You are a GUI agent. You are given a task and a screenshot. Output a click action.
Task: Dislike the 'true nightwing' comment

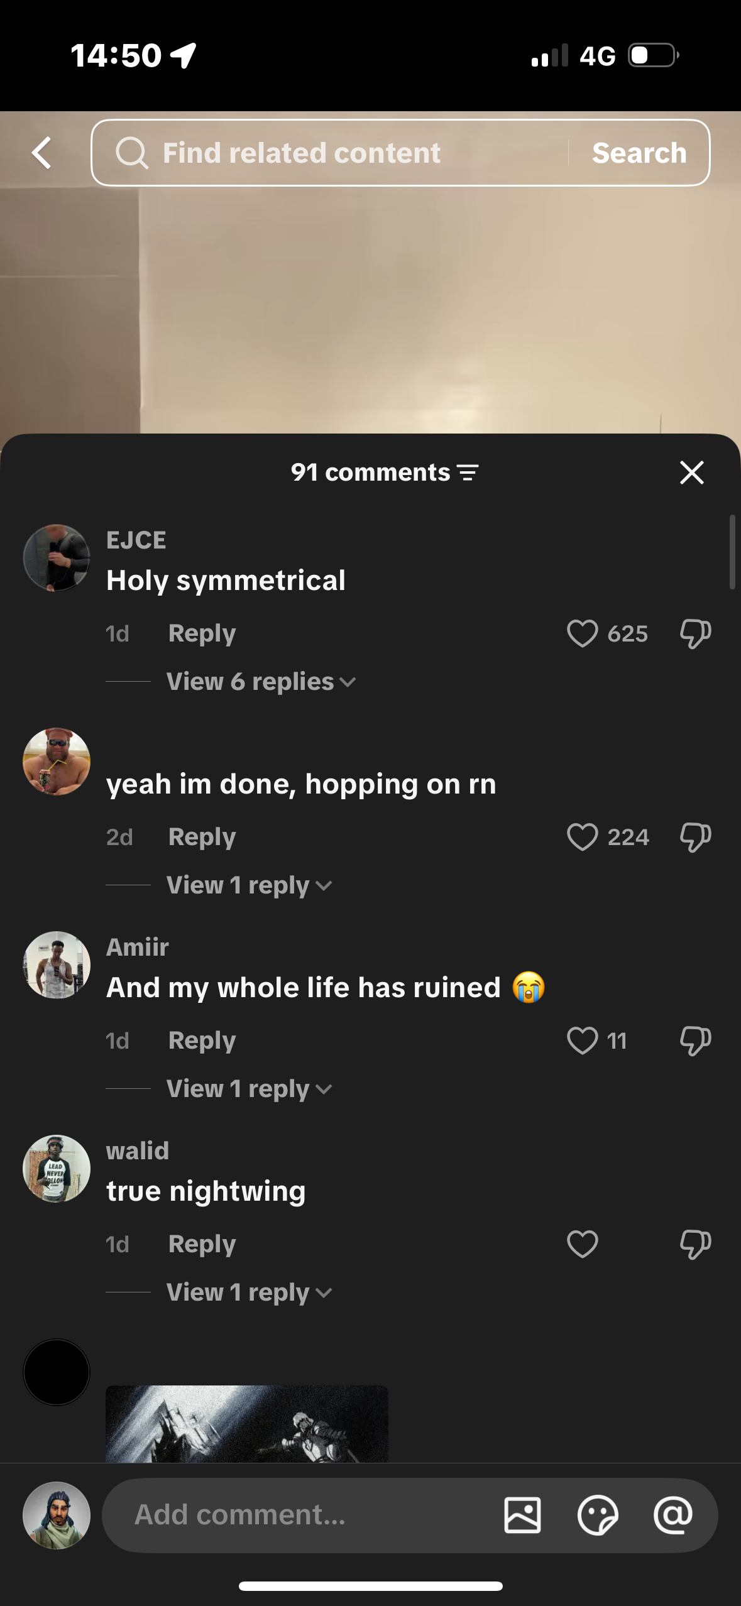[695, 1244]
